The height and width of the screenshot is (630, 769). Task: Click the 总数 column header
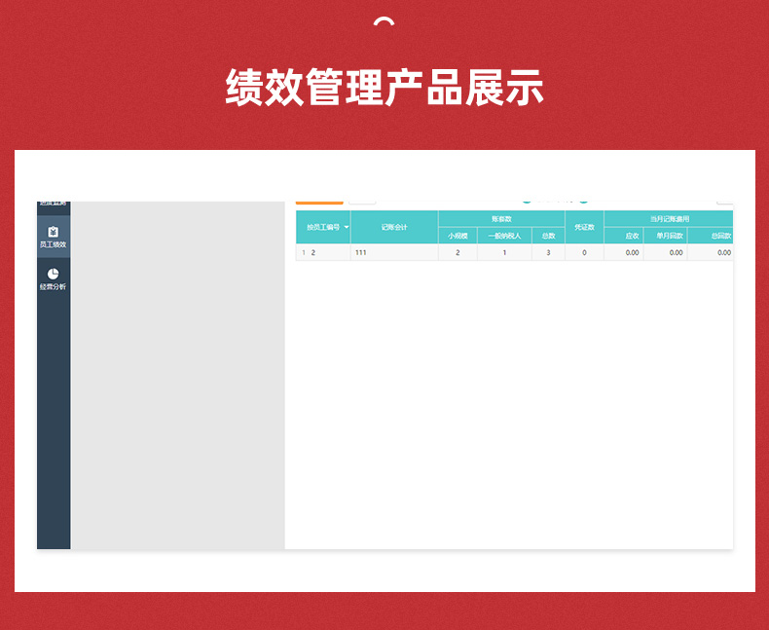[548, 236]
